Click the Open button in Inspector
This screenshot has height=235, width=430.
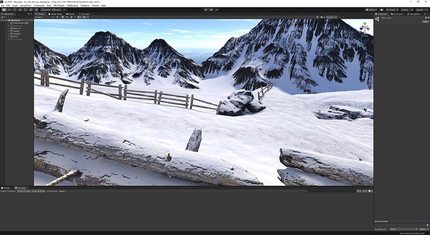coord(426,21)
